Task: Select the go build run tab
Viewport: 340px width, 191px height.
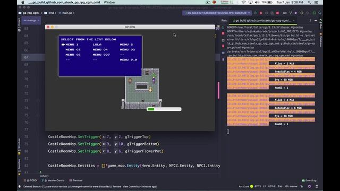Action: [x=262, y=21]
